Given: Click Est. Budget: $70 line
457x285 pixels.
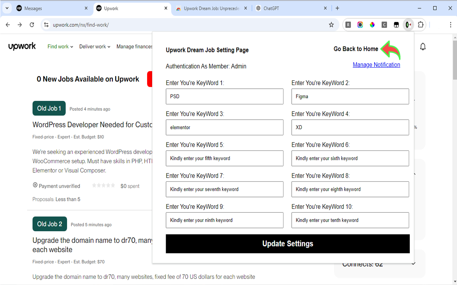Looking at the screenshot, I should click(x=69, y=262).
